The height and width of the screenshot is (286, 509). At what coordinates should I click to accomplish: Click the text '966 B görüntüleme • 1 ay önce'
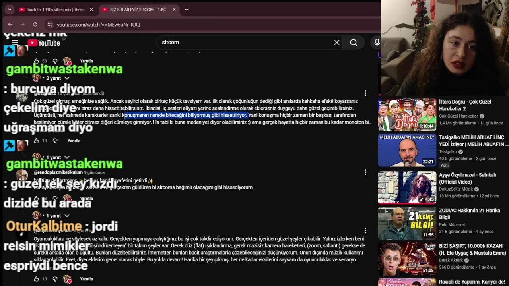click(468, 267)
